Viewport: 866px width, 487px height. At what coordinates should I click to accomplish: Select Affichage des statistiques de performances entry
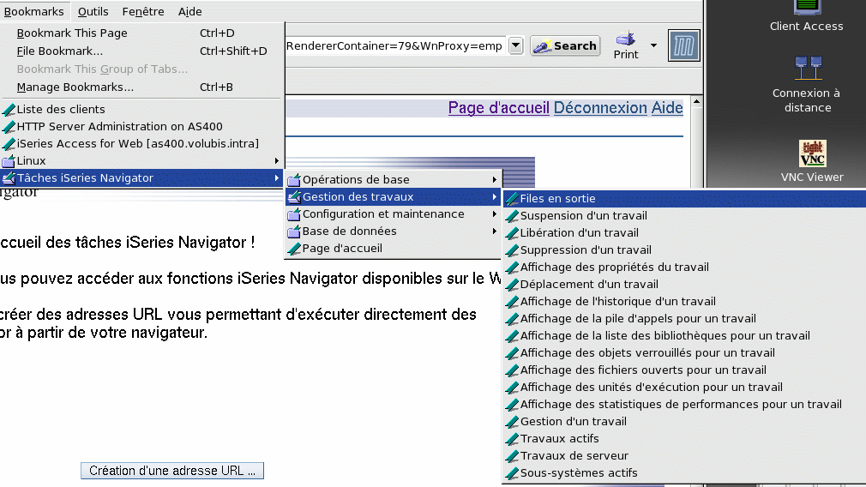[x=684, y=404]
